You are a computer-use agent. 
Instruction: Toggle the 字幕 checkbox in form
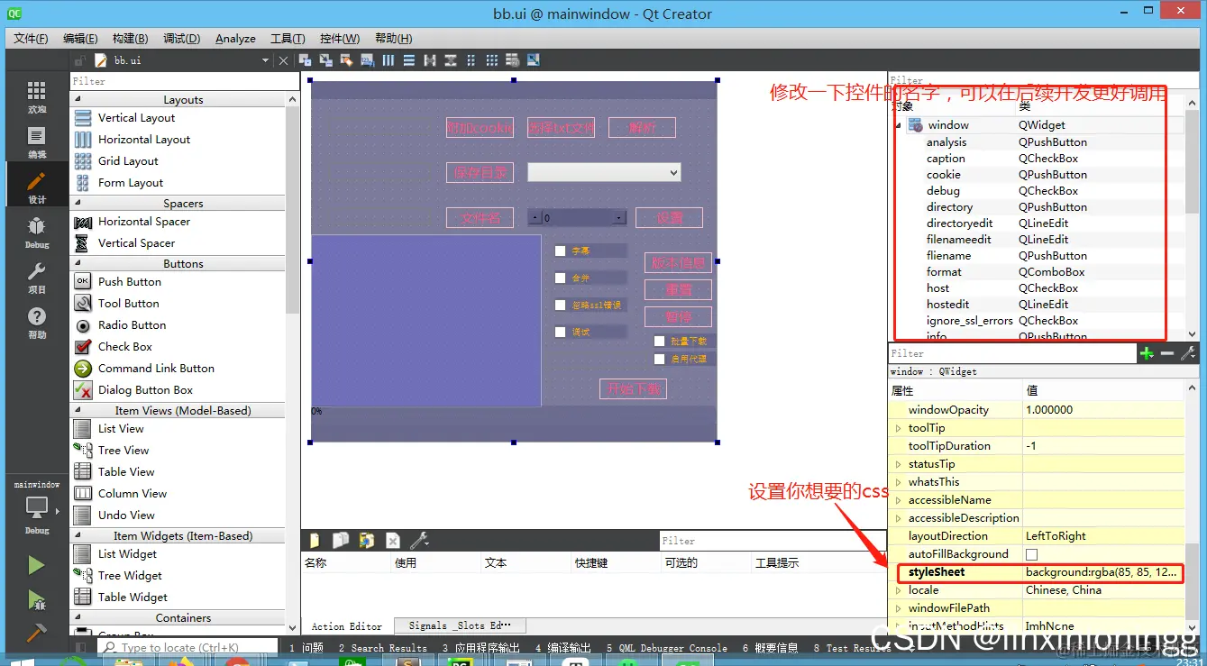[x=561, y=251]
